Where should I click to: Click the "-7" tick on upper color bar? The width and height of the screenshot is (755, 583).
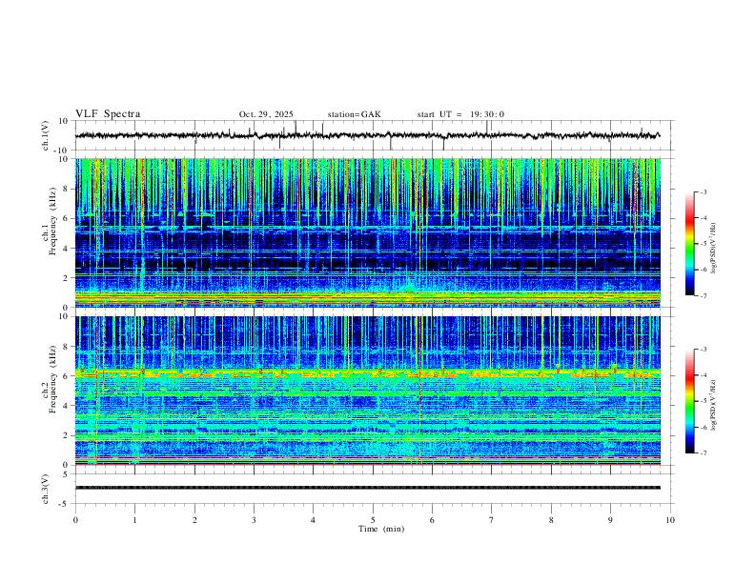[704, 296]
